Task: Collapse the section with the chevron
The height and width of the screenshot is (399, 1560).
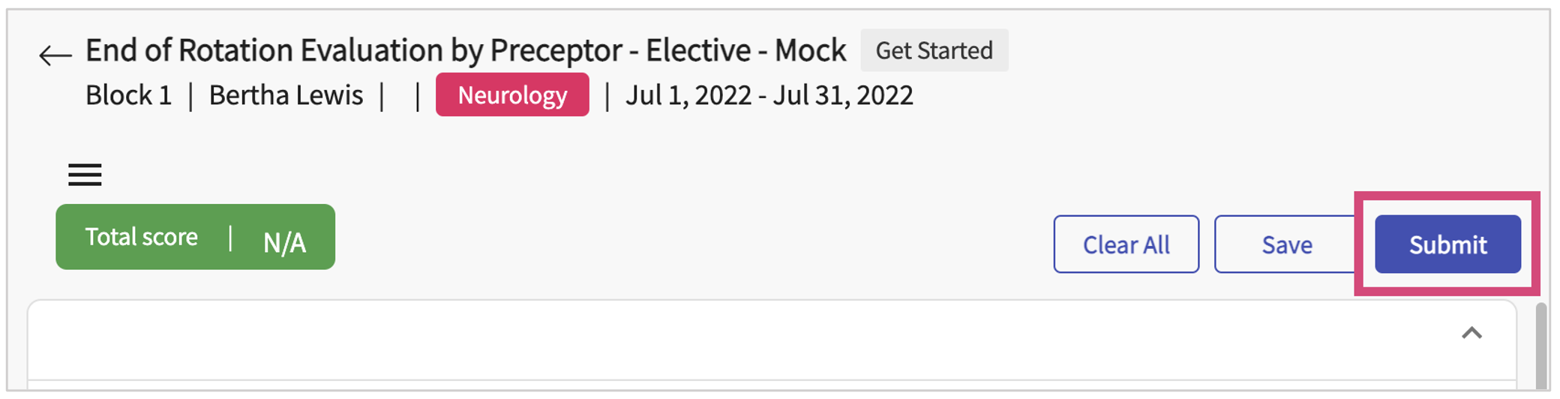Action: point(1471,333)
